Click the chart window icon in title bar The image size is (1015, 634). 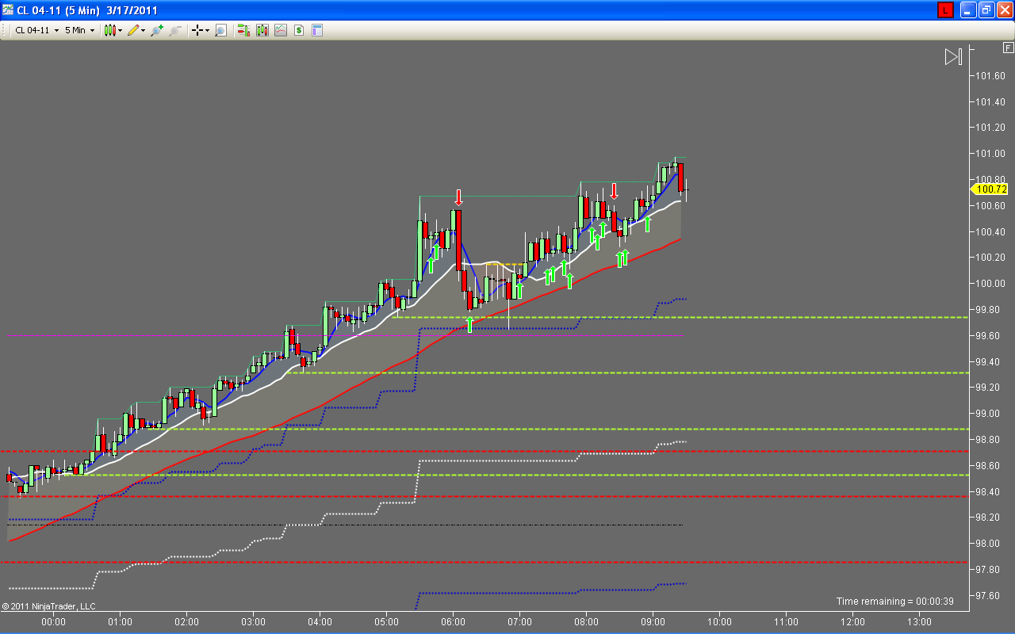[x=8, y=10]
